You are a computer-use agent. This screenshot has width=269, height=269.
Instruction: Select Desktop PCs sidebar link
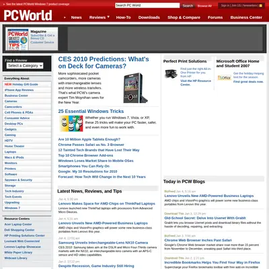pyautogui.click(x=13, y=124)
